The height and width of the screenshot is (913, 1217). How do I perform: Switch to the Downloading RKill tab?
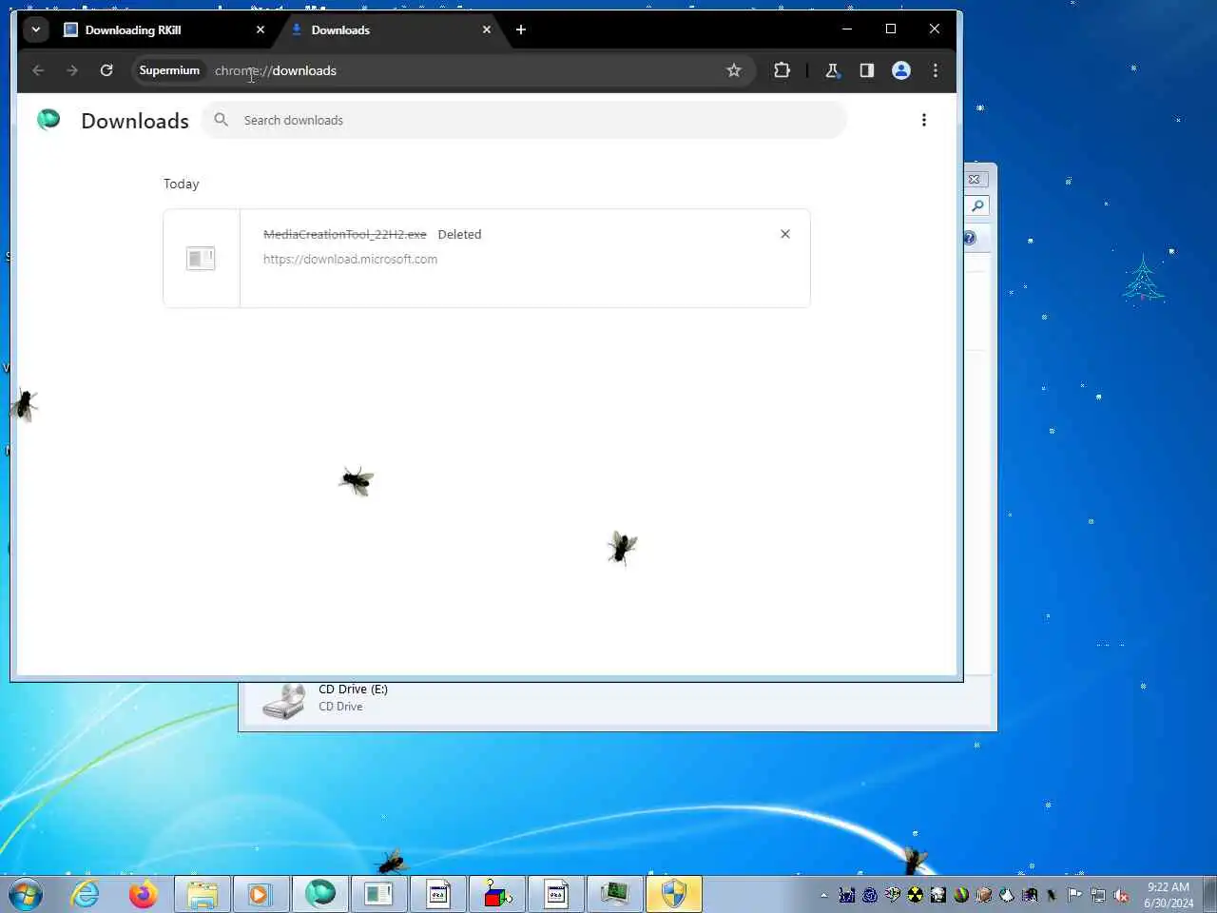(164, 29)
